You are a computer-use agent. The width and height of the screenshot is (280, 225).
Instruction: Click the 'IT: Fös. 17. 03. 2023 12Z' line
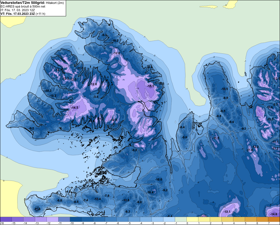(x=18, y=10)
